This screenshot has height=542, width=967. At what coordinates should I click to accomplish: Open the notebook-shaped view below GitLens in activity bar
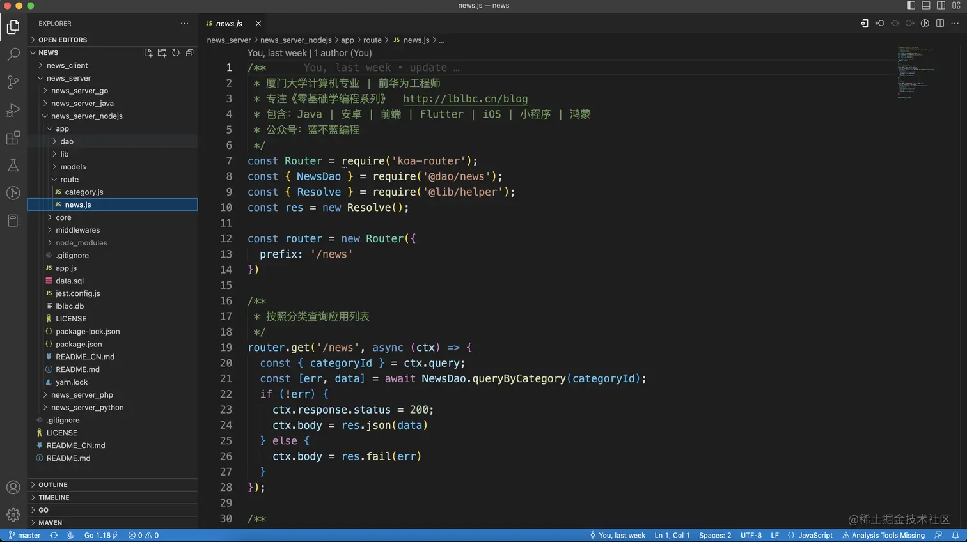[13, 221]
